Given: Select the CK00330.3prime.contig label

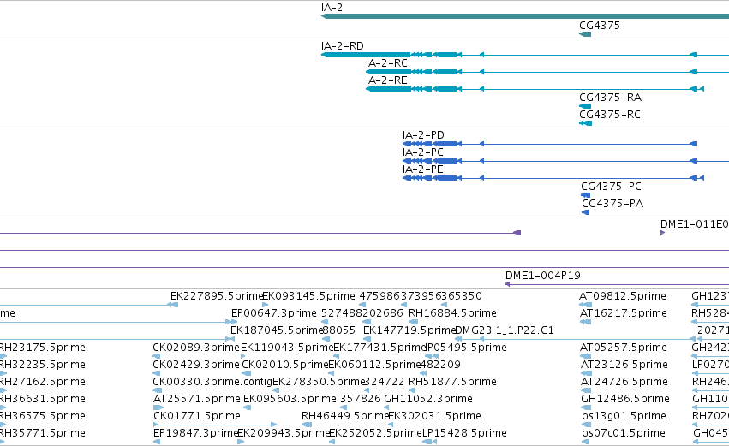Looking at the screenshot, I should pos(212,383).
